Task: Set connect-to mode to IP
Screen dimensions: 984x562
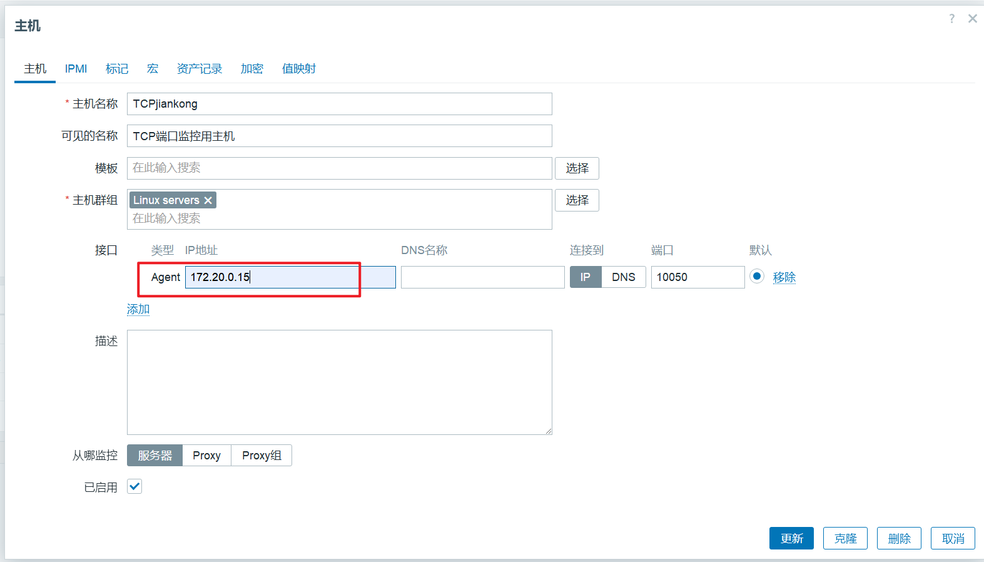Action: (585, 277)
